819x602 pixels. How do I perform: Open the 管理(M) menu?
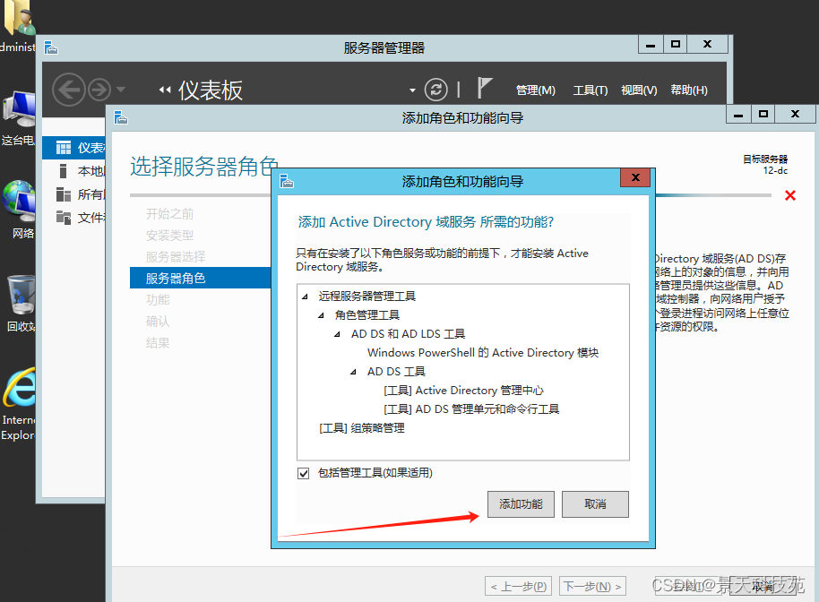tap(535, 90)
